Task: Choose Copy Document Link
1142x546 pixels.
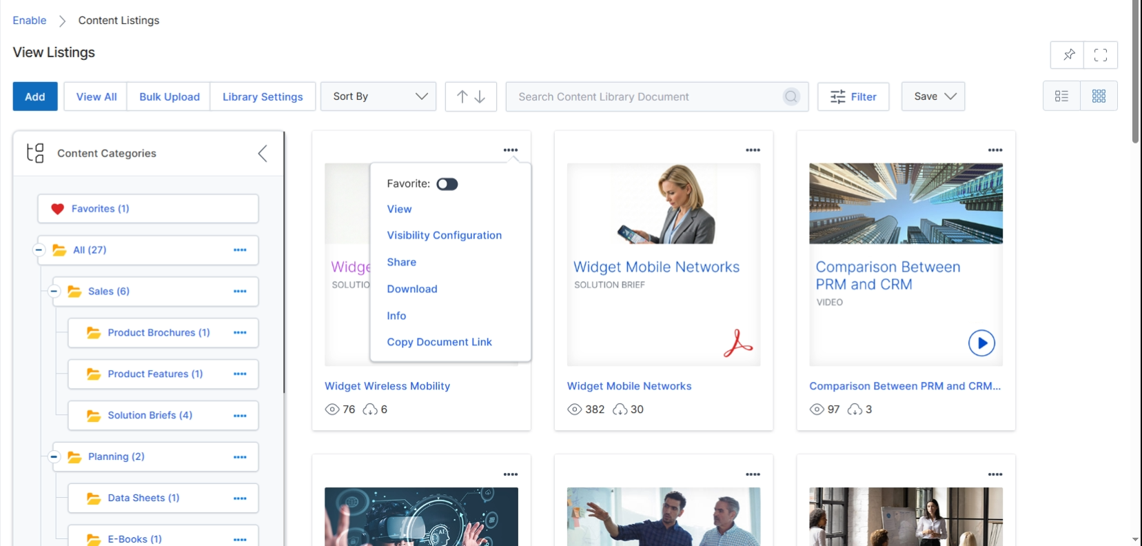Action: pos(440,343)
